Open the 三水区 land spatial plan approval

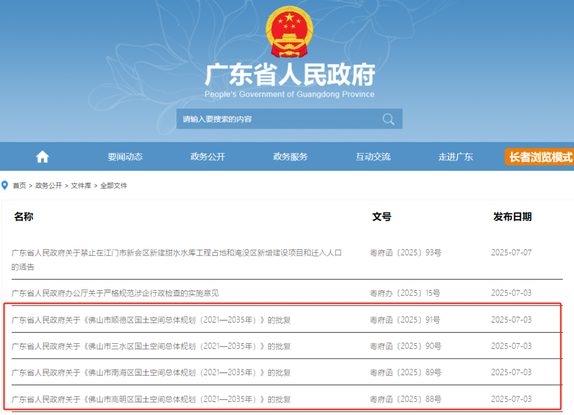[151, 346]
